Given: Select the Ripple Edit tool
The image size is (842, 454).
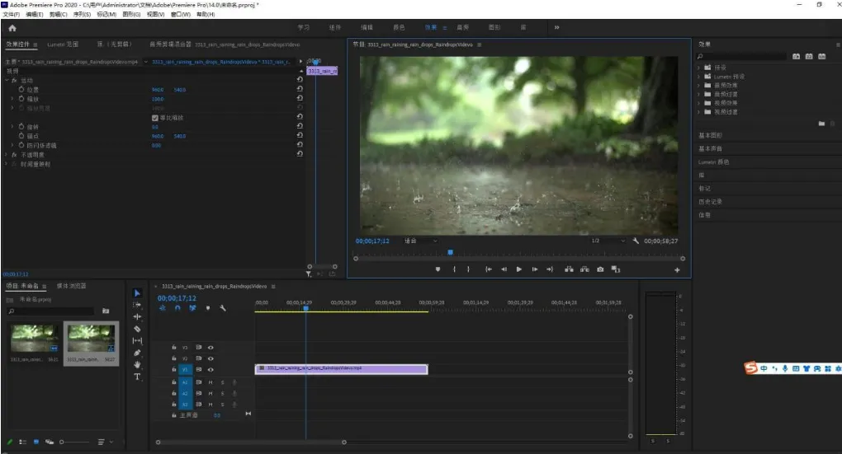Looking at the screenshot, I should 137,316.
